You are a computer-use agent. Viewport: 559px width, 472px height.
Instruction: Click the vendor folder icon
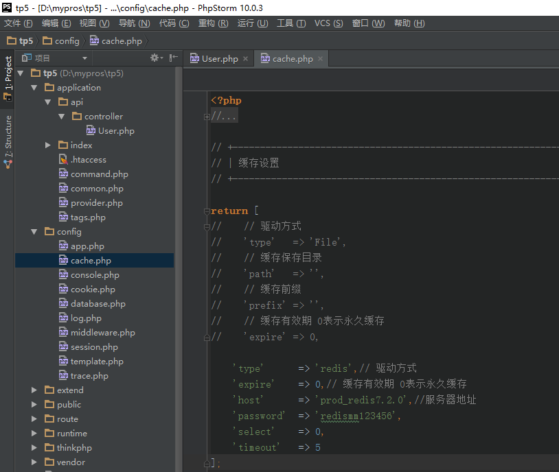tap(49, 462)
